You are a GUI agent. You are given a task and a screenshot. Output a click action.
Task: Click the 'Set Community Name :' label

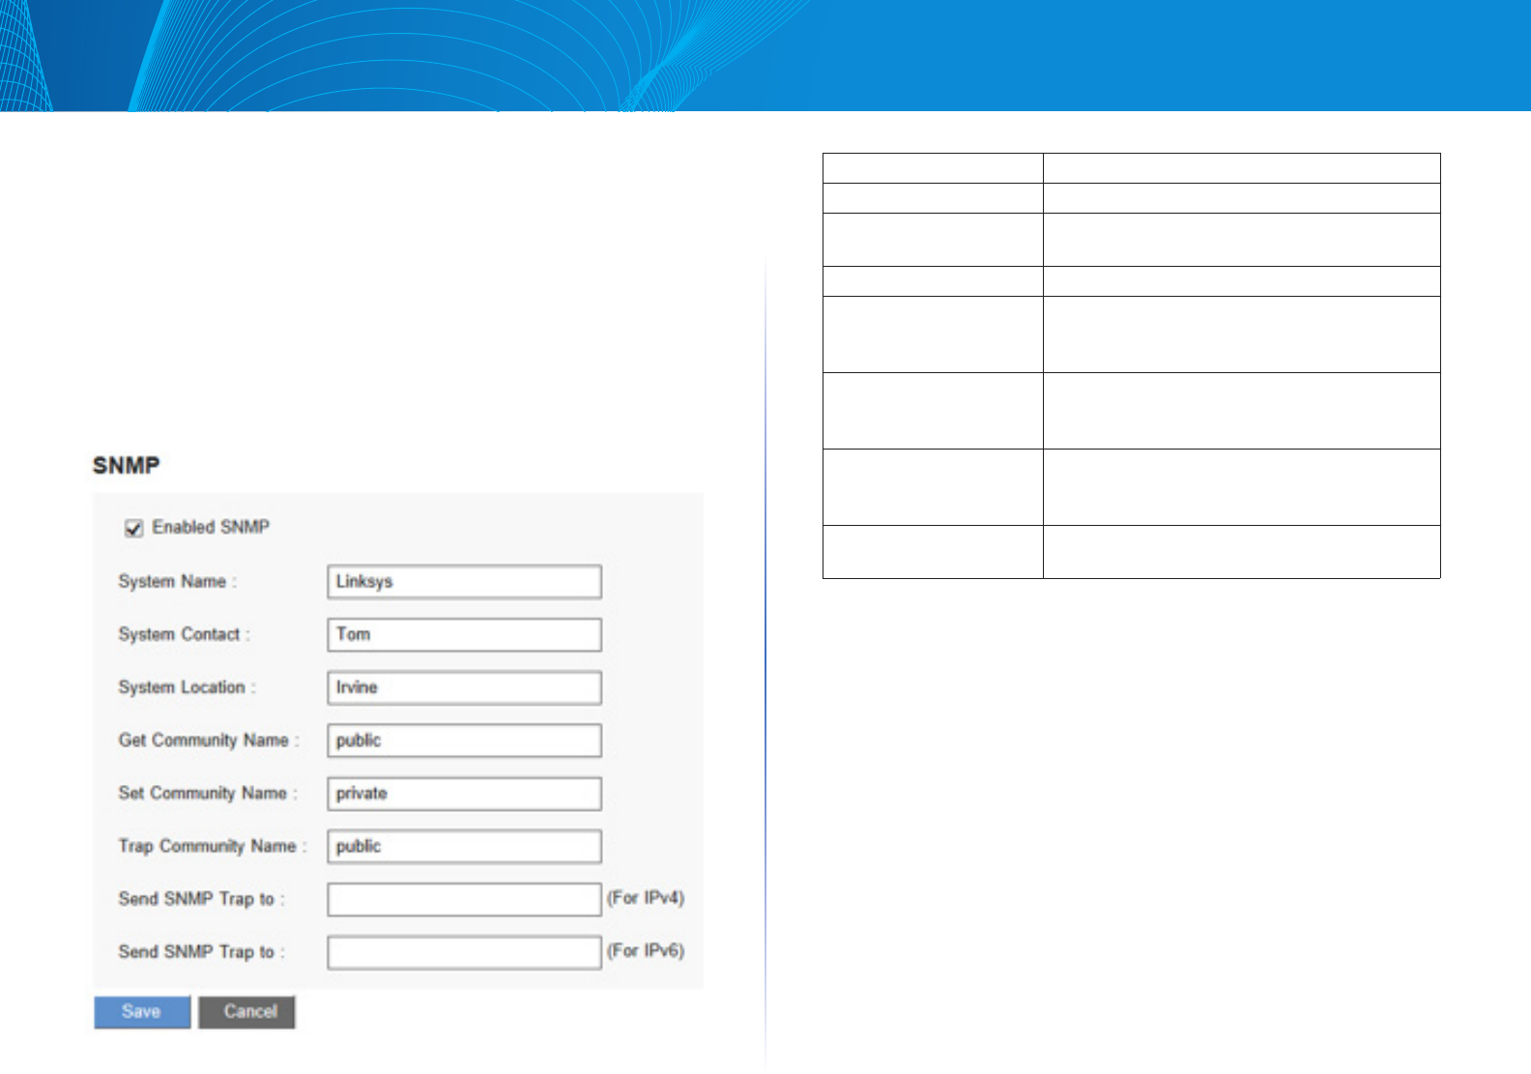[208, 794]
